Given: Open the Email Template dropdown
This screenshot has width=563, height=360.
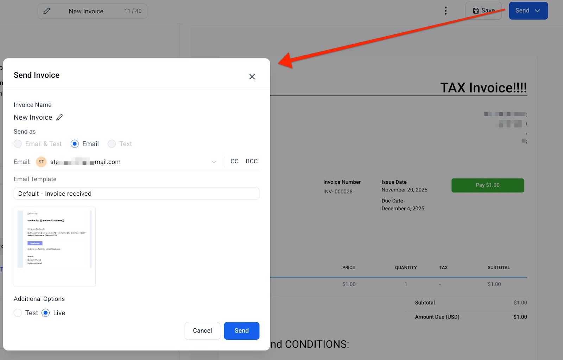Looking at the screenshot, I should point(137,194).
